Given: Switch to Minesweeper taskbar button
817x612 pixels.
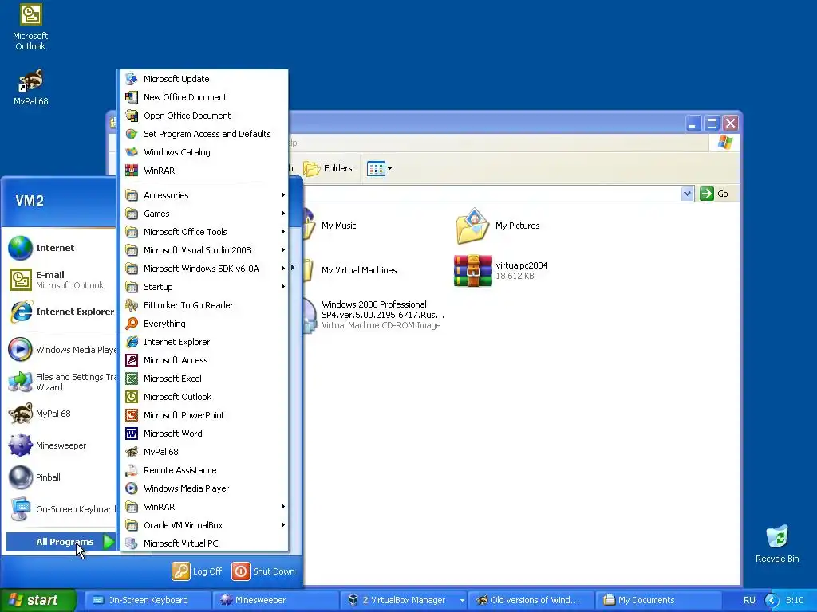Looking at the screenshot, I should click(x=276, y=600).
